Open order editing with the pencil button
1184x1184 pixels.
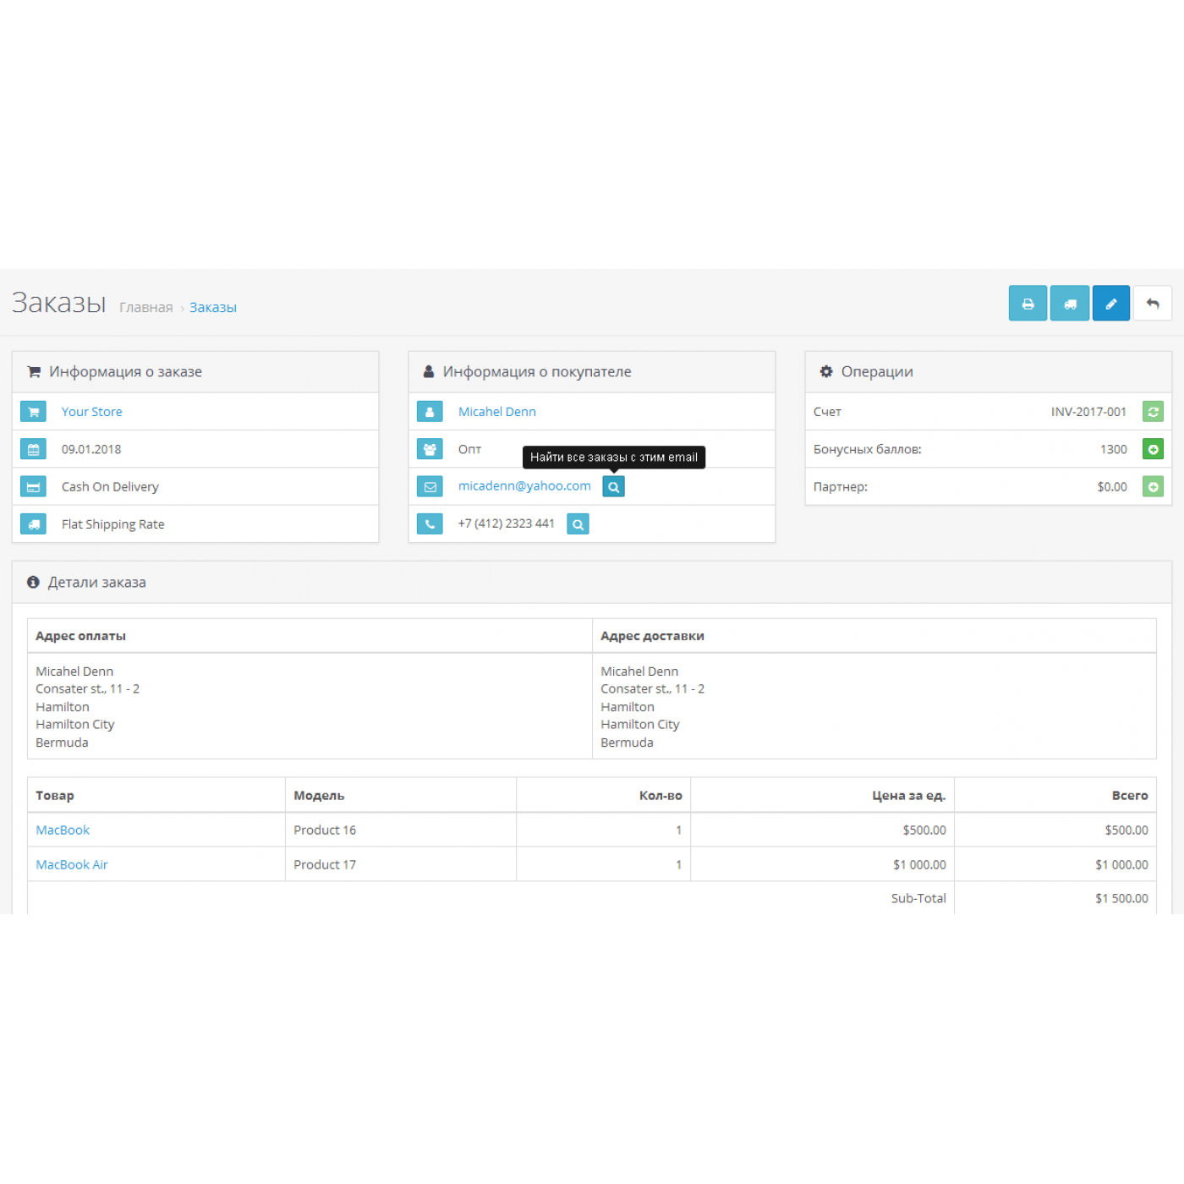1111,304
